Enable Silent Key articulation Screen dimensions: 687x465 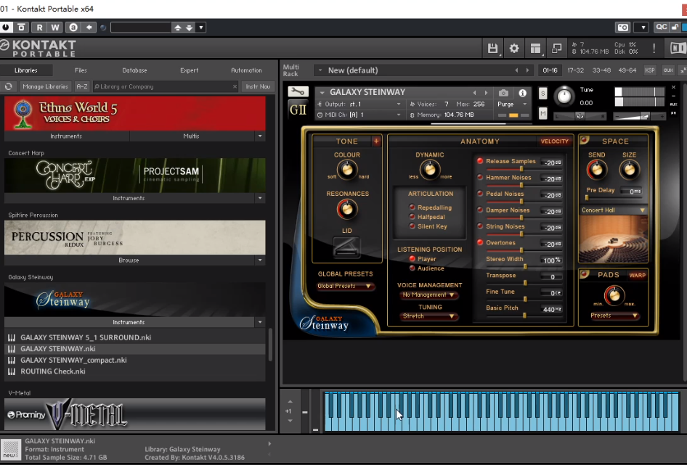point(412,226)
